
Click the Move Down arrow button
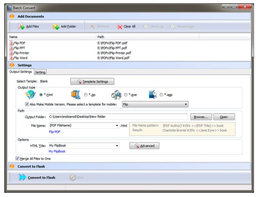pos(182,27)
